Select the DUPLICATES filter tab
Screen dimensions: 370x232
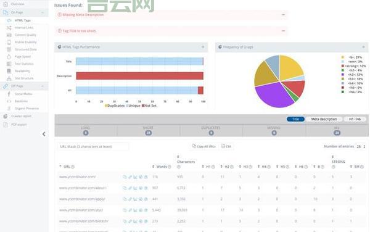[211, 131]
